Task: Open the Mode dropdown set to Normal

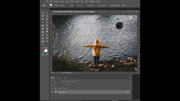Action: click(64, 6)
